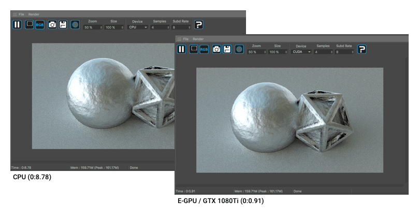
Task: Toggle render region icon in CUDA window
Action: (x=194, y=49)
